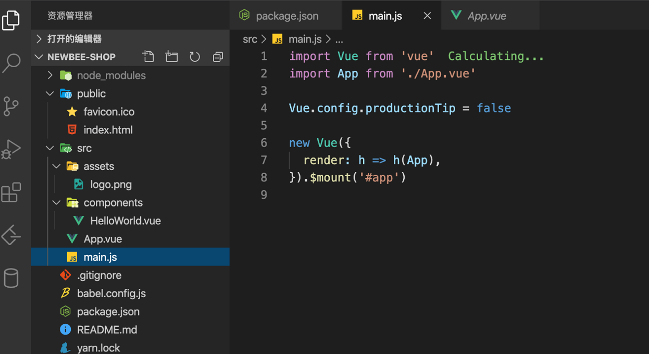Open .gitignore in the explorer
Image resolution: width=649 pixels, height=354 pixels.
(x=130, y=275)
